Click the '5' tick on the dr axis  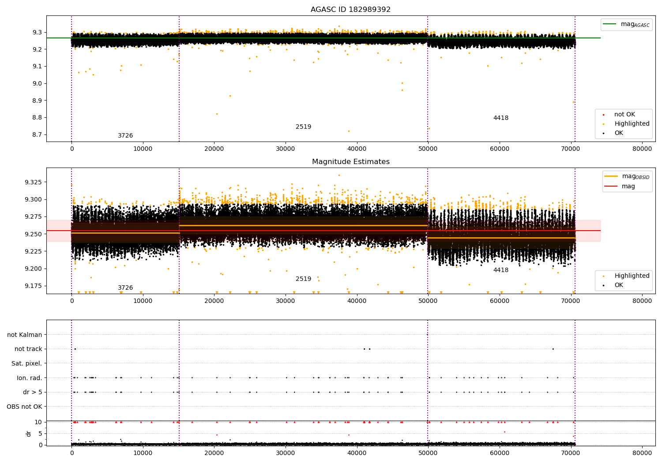tap(40, 434)
